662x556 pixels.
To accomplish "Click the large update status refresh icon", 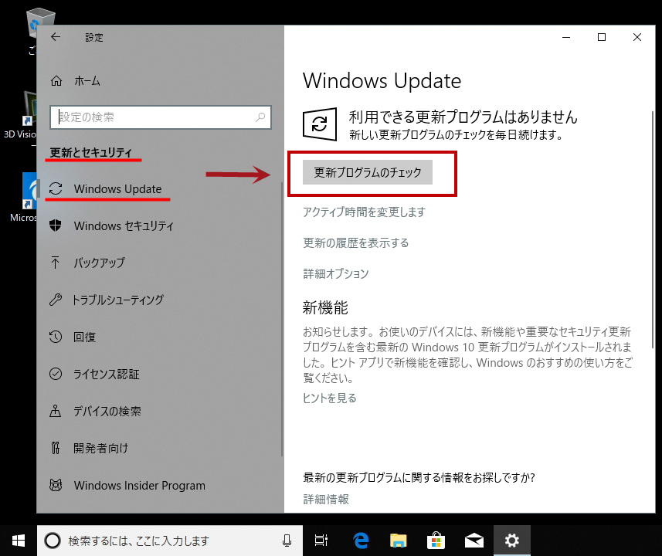I will (x=320, y=124).
